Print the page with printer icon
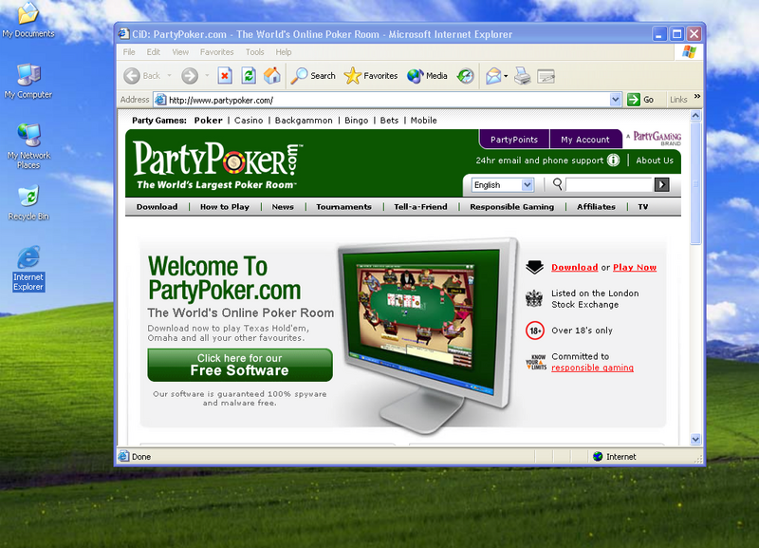This screenshot has width=759, height=548. point(523,76)
